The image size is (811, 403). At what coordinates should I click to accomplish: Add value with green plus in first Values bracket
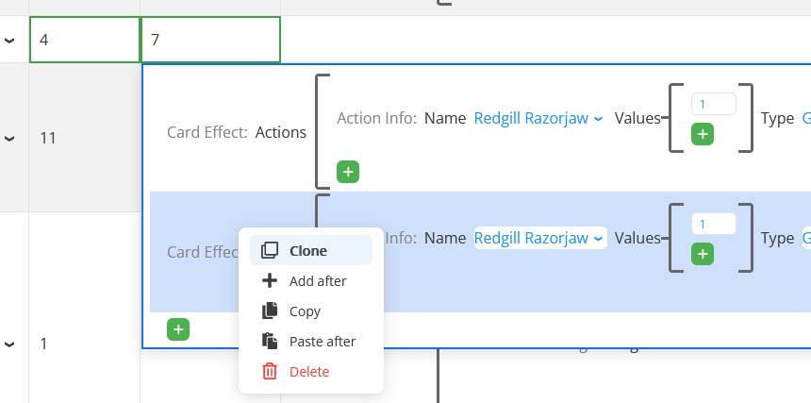[x=702, y=134]
